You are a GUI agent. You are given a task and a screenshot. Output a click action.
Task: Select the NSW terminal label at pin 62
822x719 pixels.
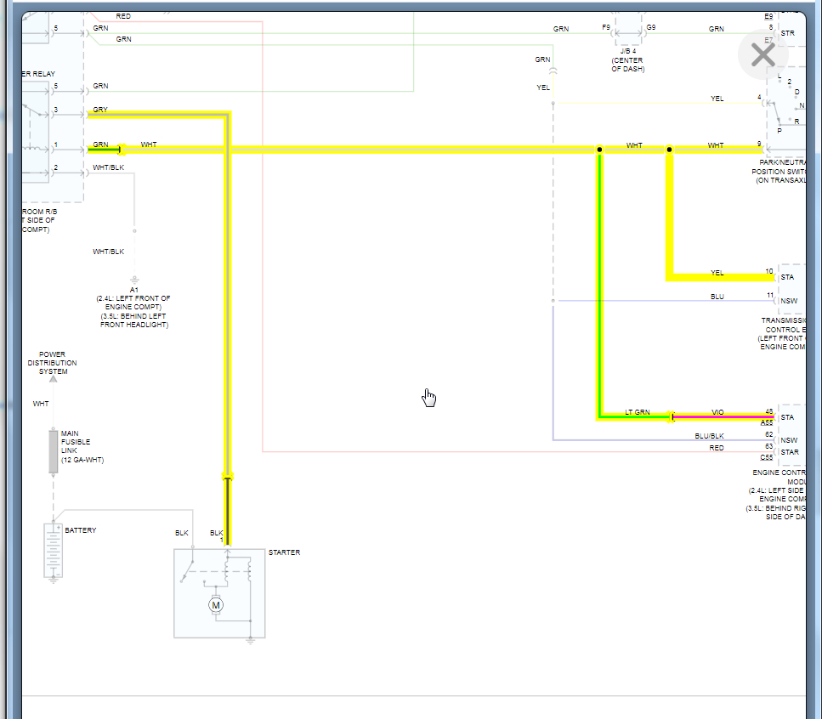pos(789,440)
